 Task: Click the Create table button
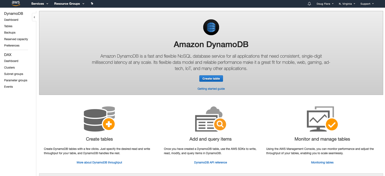pos(211,78)
